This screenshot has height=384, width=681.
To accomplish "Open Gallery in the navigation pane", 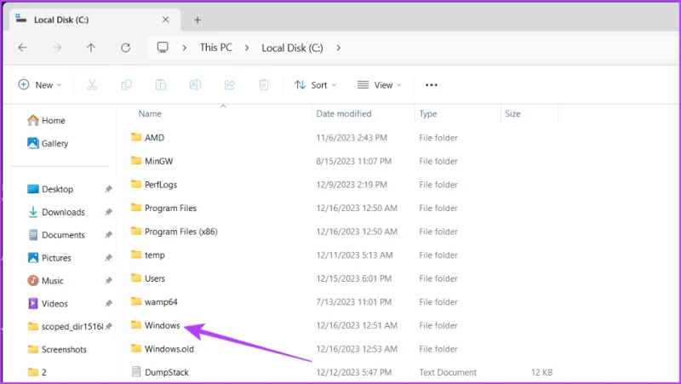I will click(48, 143).
